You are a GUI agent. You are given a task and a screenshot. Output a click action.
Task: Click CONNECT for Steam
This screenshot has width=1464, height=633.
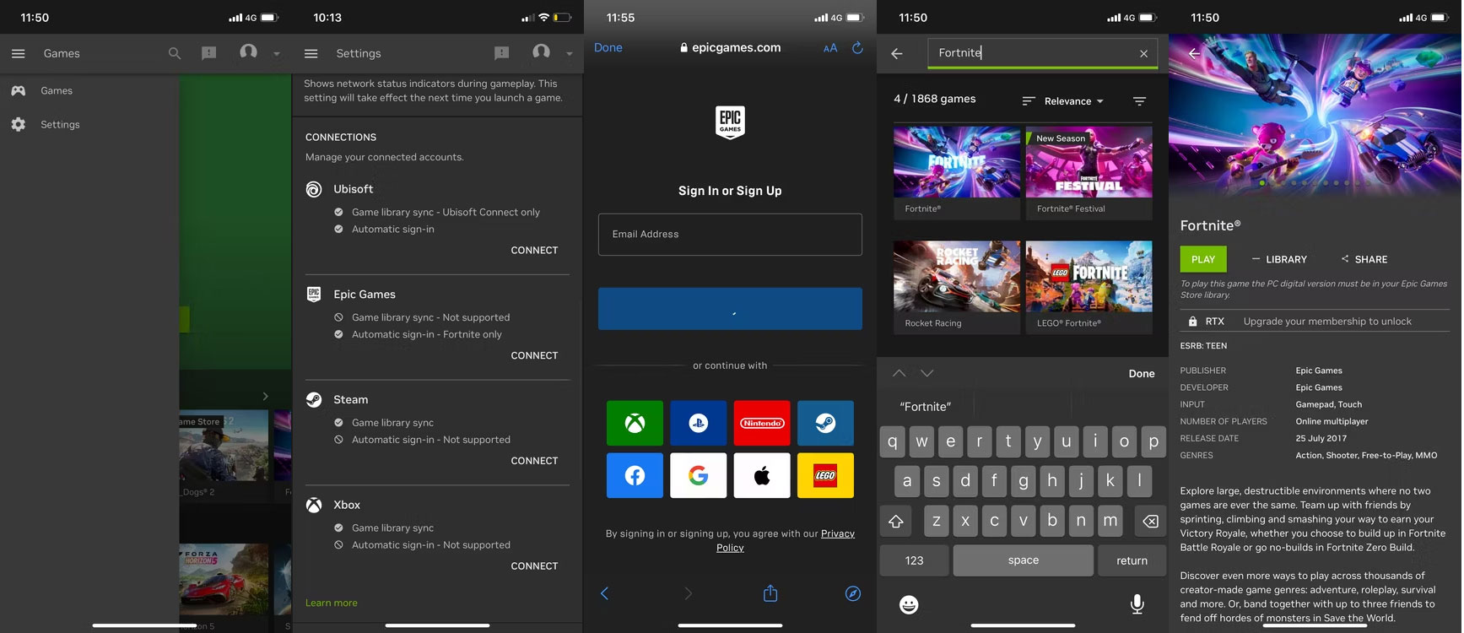pyautogui.click(x=534, y=461)
